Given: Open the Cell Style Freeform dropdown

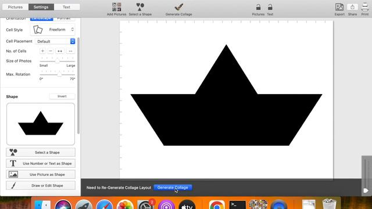Looking at the screenshot, I should [x=53, y=30].
